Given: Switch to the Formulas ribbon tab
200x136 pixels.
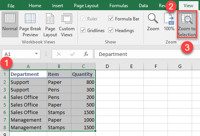Looking at the screenshot, I should [x=118, y=6].
